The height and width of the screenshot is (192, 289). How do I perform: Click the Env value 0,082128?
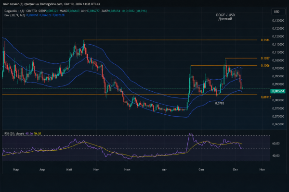pos(58,15)
